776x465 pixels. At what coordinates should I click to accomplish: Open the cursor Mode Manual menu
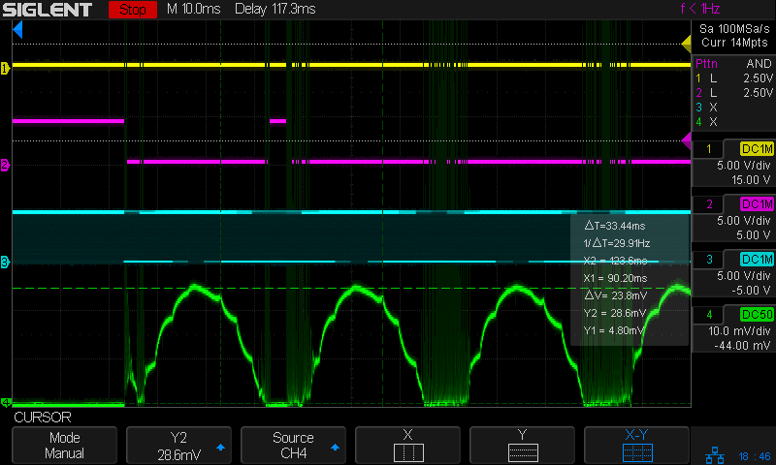(x=64, y=446)
